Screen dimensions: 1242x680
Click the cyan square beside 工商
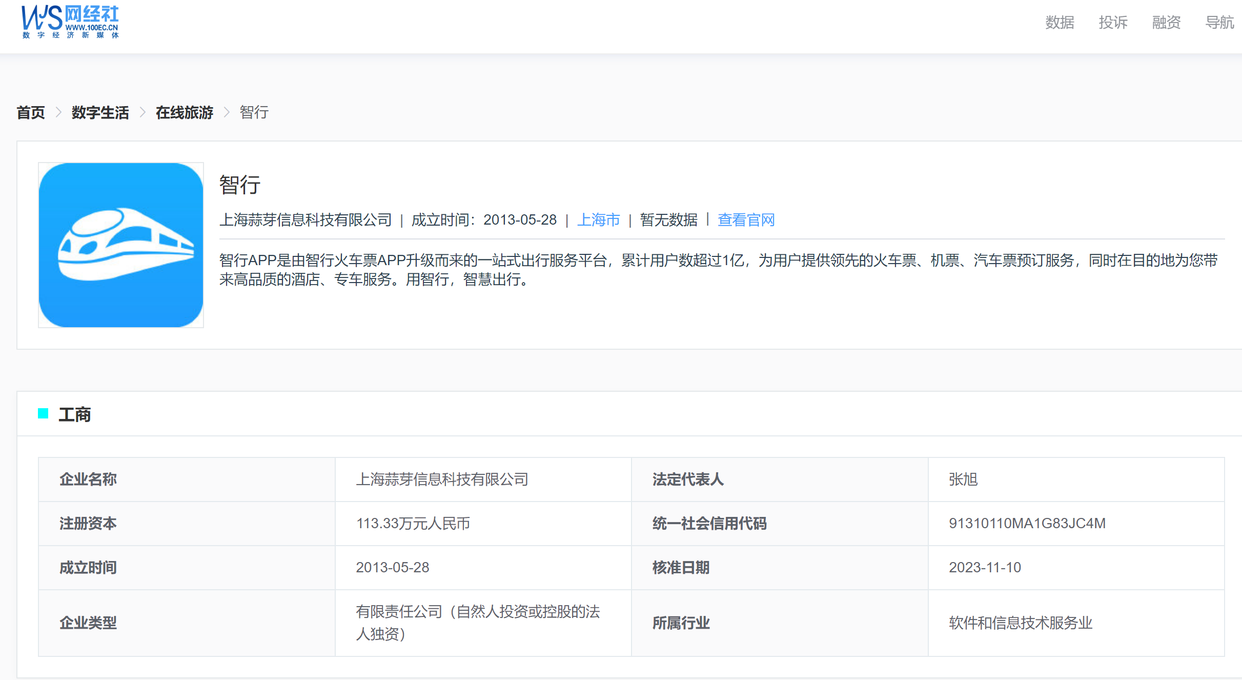43,413
